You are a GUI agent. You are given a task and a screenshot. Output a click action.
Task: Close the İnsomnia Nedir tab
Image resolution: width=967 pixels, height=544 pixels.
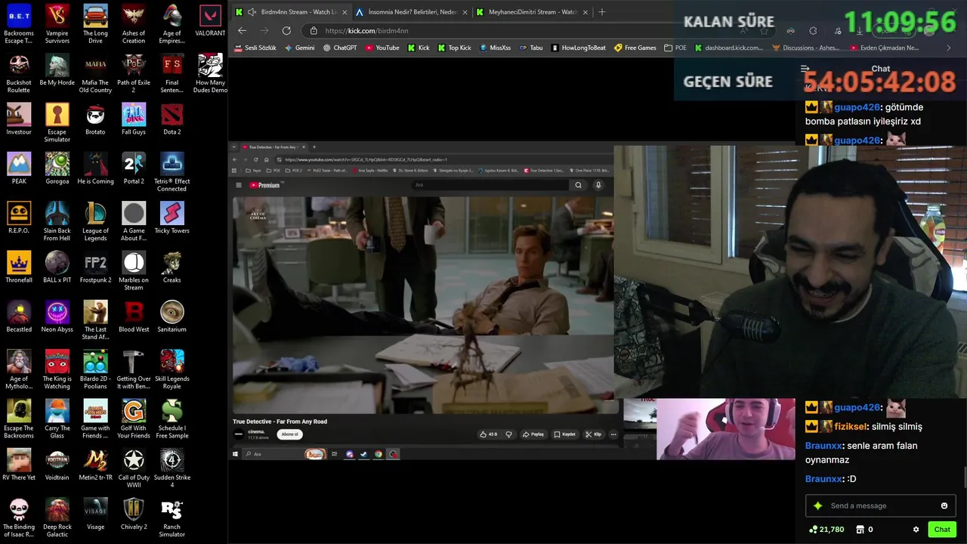point(465,12)
